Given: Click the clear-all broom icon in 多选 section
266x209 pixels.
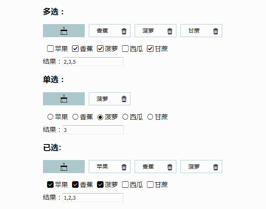Looking at the screenshot, I should [64, 31].
